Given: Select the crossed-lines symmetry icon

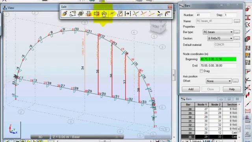Looking at the screenshot, I should pyautogui.click(x=112, y=13).
